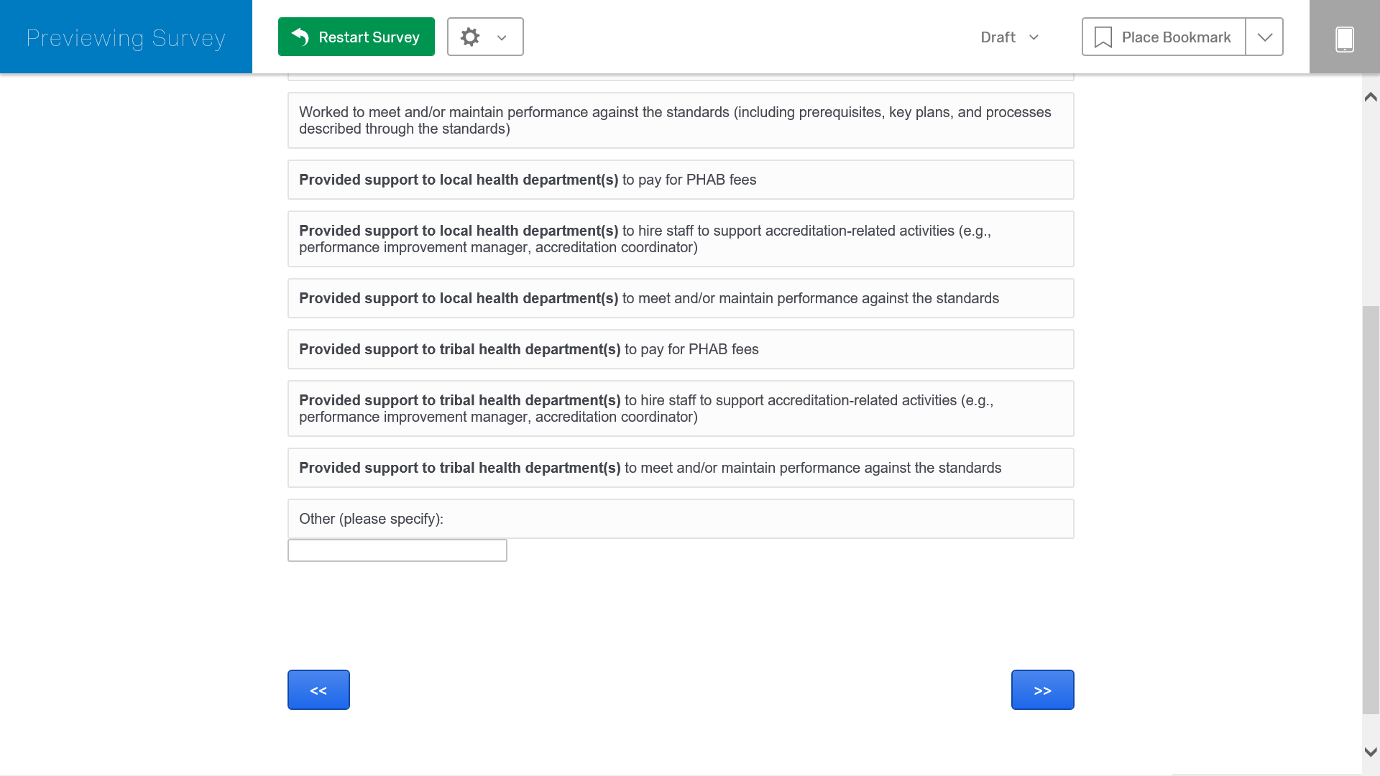This screenshot has width=1380, height=776.
Task: Click the restart arrow icon
Action: pos(300,37)
